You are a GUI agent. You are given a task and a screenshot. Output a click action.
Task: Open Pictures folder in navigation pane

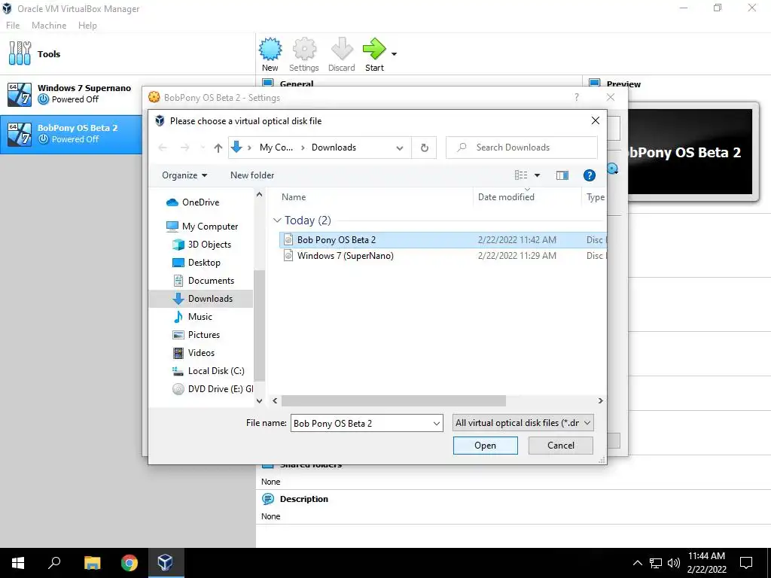click(204, 335)
